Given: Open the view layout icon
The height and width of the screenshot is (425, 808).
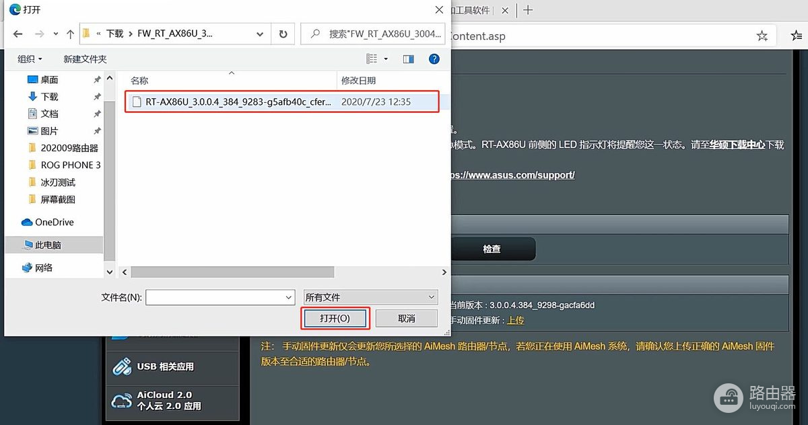Looking at the screenshot, I should pos(372,59).
